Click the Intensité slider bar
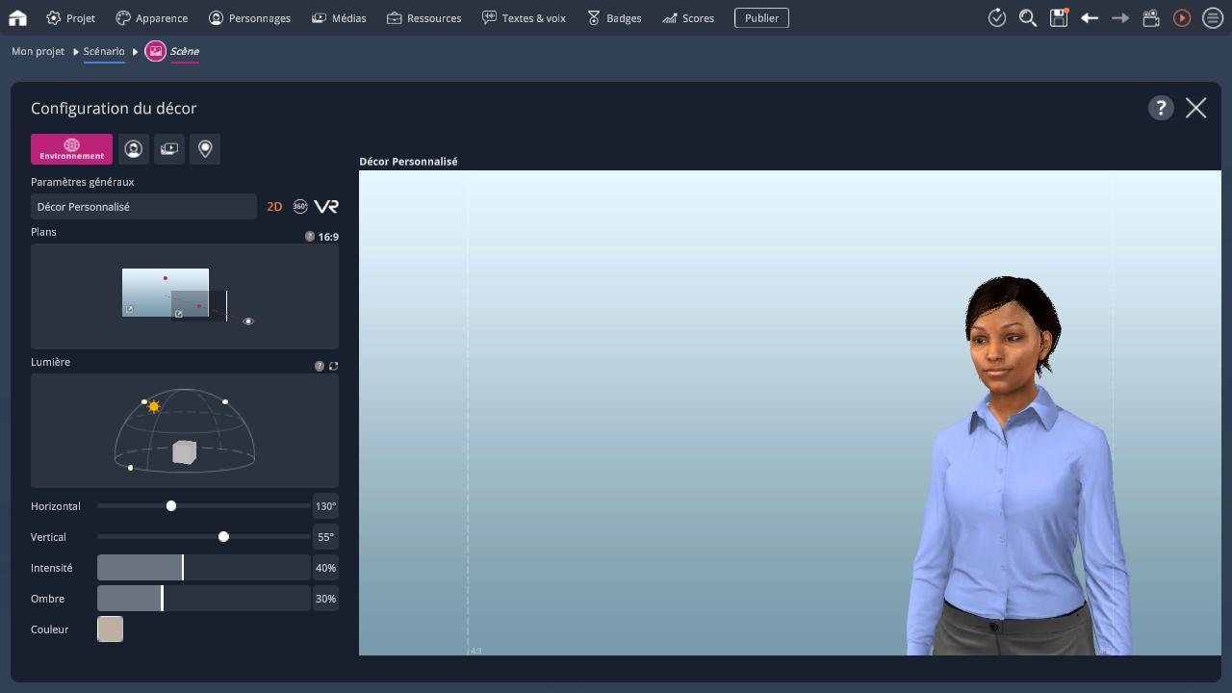 [204, 567]
